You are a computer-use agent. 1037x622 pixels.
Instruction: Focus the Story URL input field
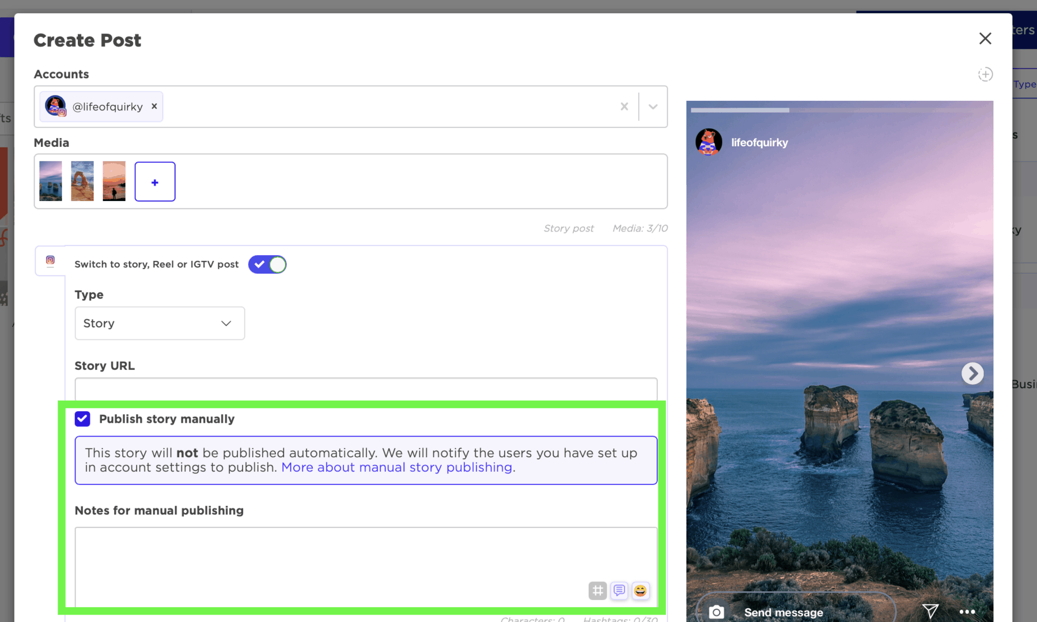366,389
